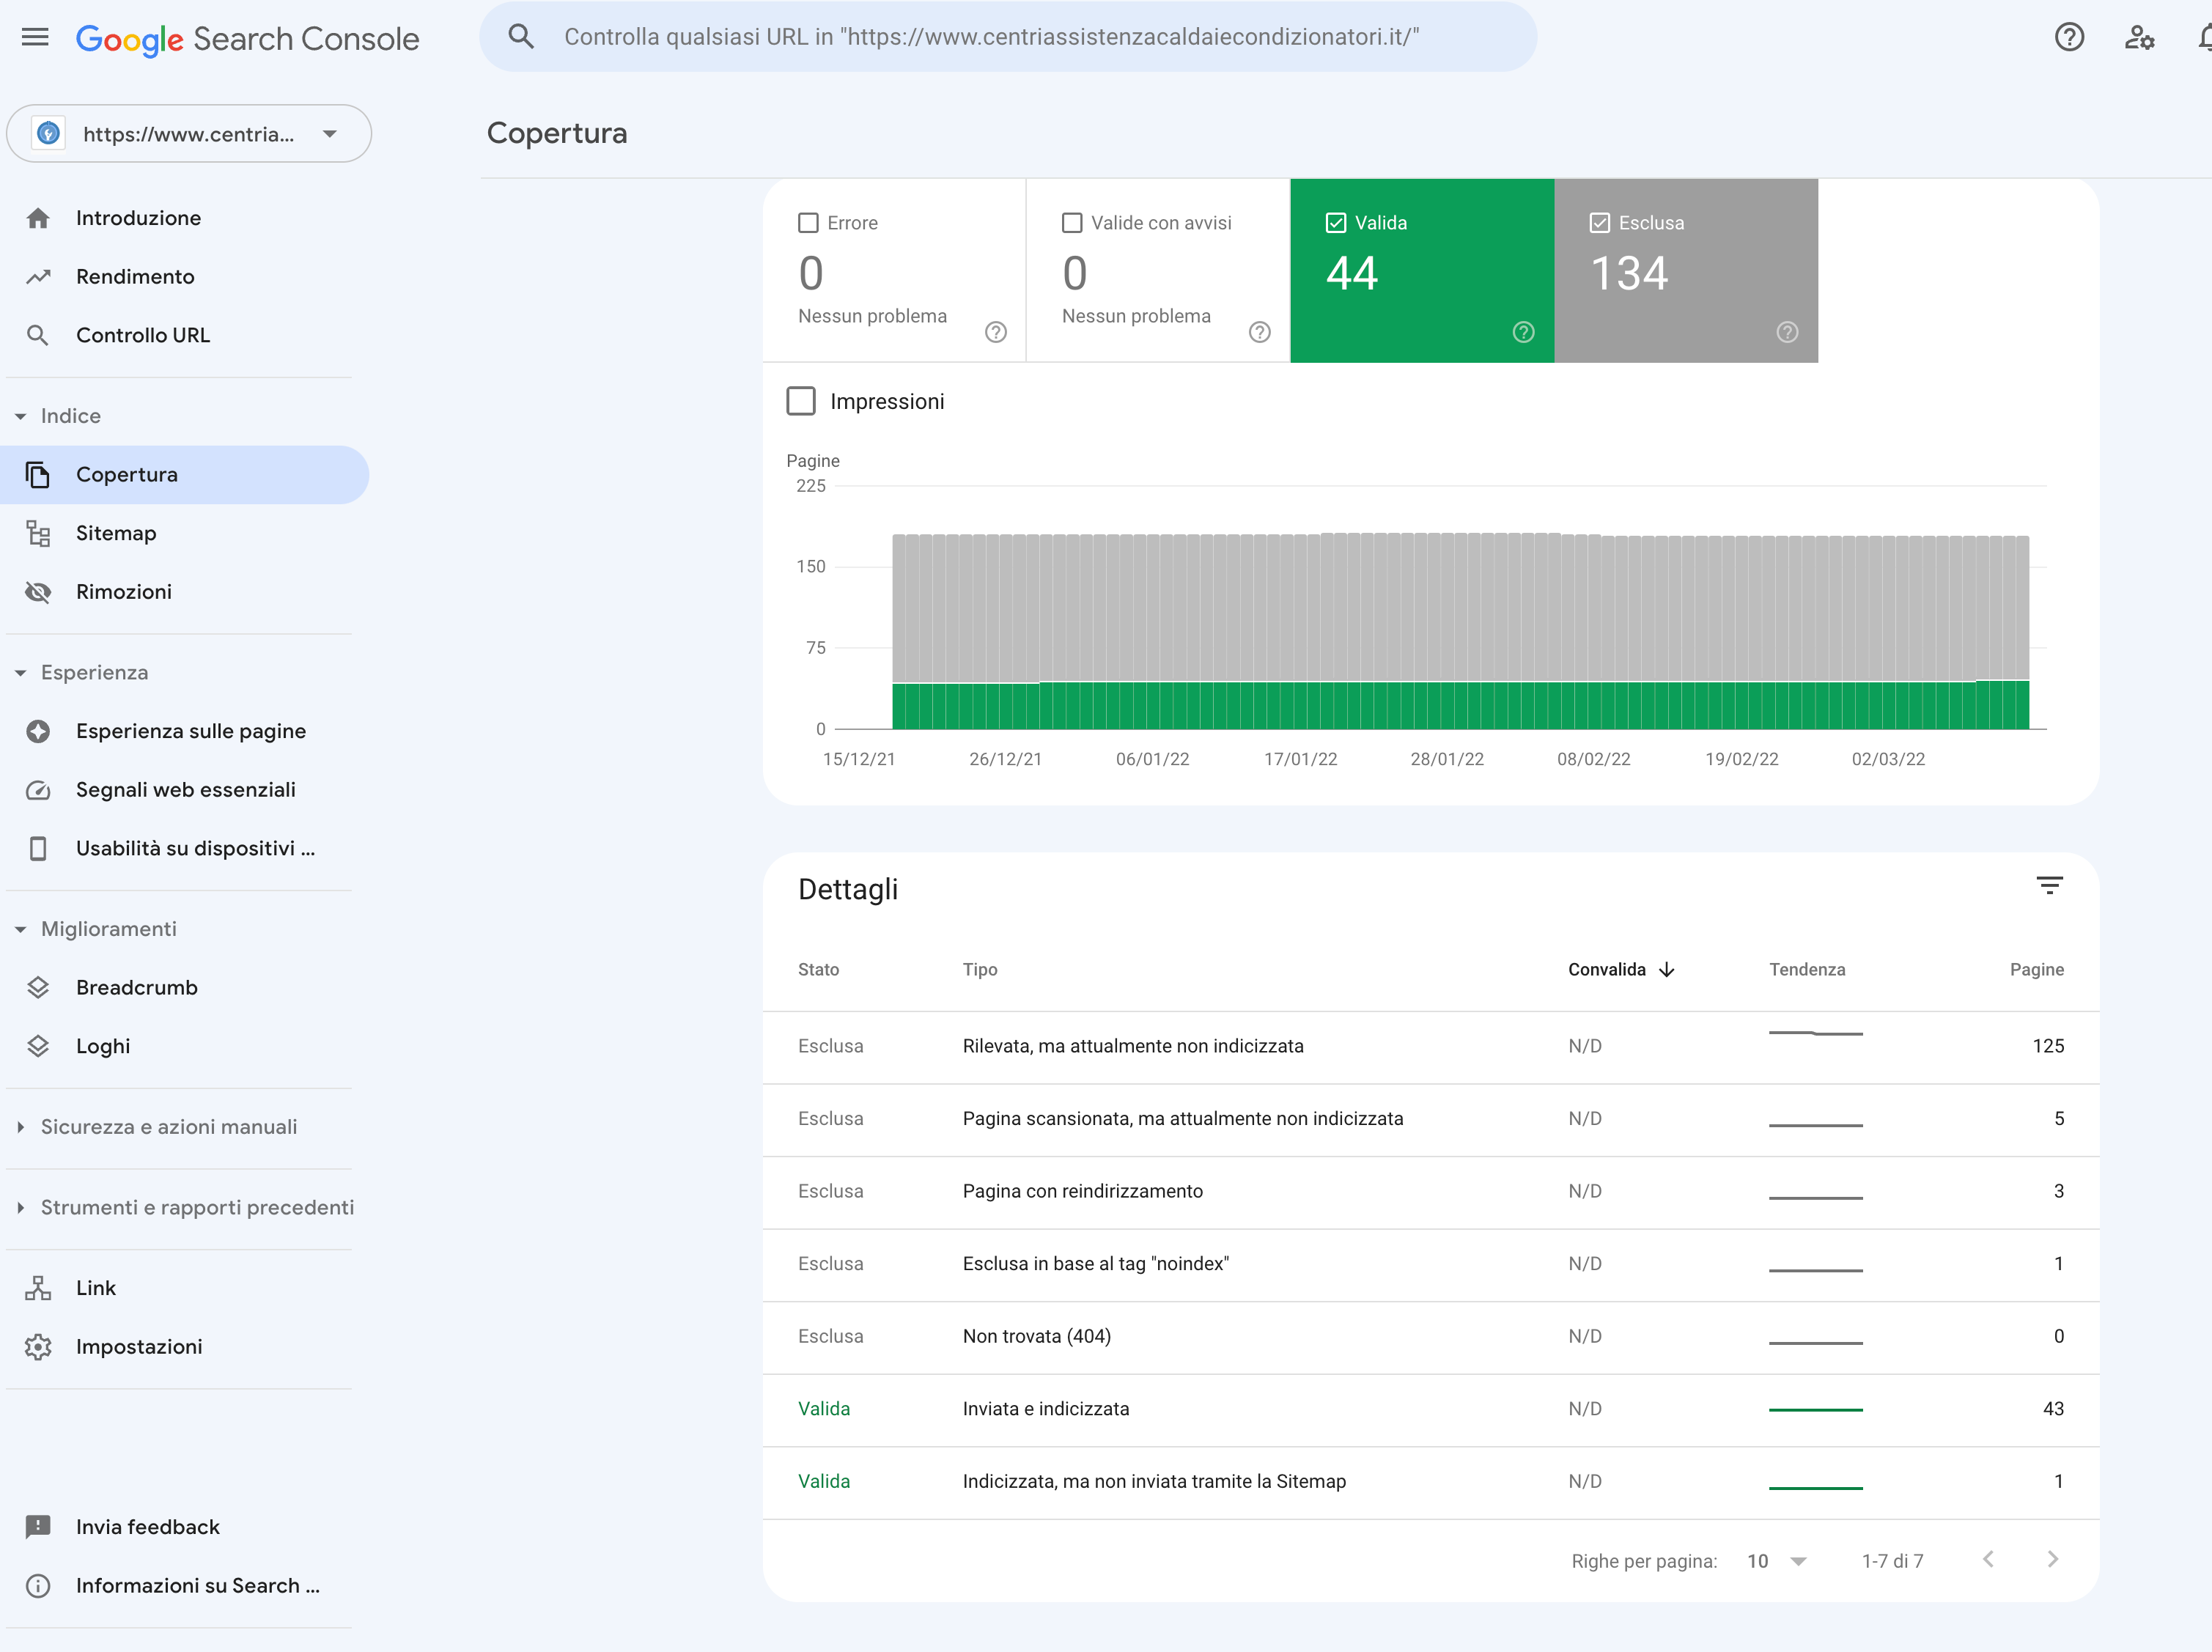2212x1652 pixels.
Task: Click the Usabilità su dispositivi phone icon
Action: [38, 848]
